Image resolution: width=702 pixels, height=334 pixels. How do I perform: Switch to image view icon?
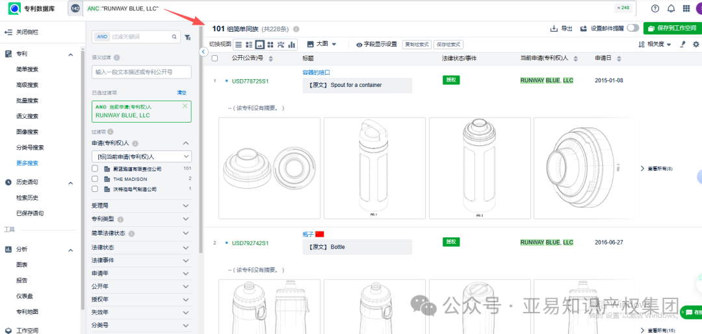click(259, 44)
